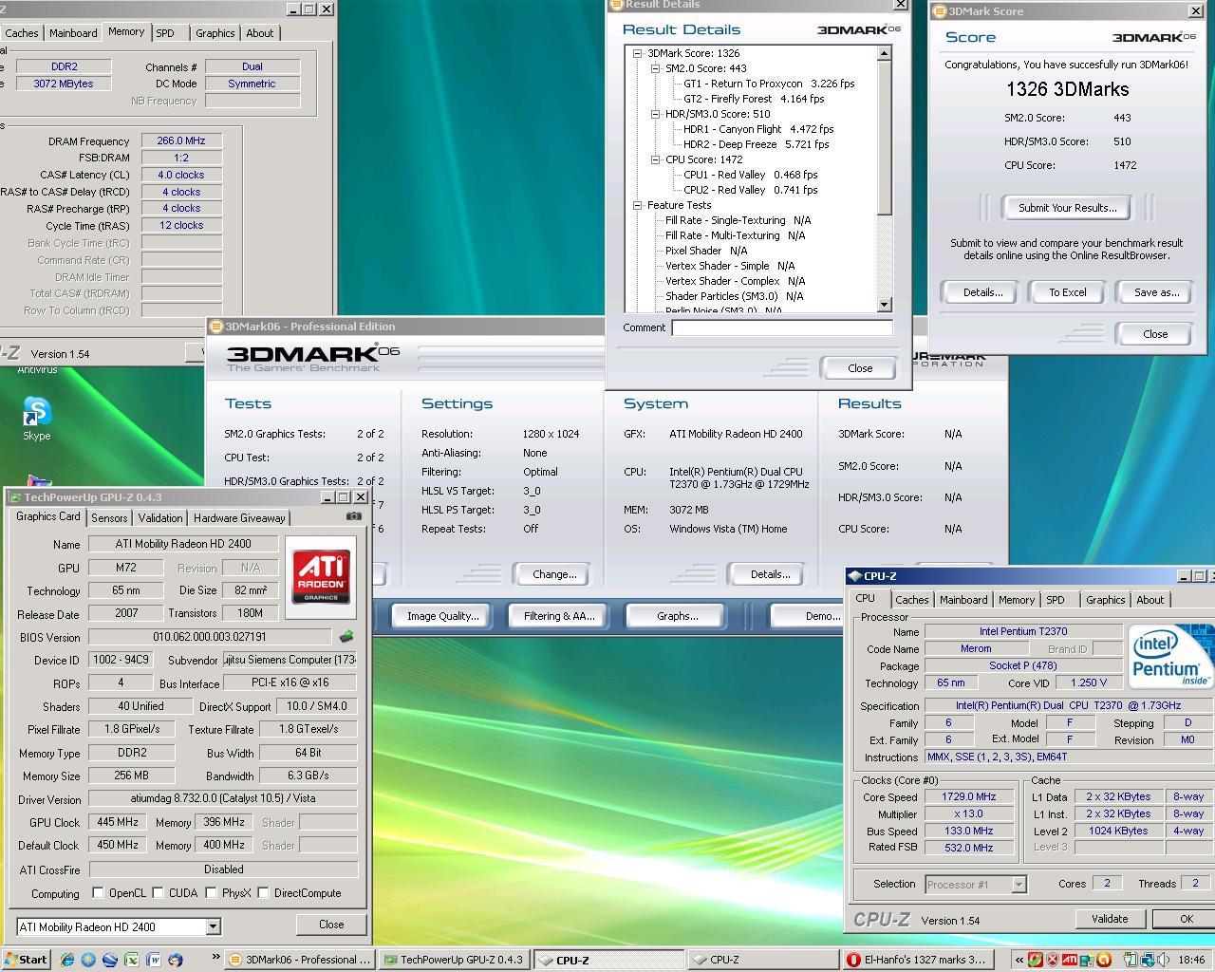Image resolution: width=1215 pixels, height=972 pixels.
Task: Click the power plug tray icon
Action: point(1131,960)
